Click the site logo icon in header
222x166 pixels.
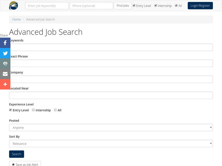pyautogui.click(x=13, y=6)
